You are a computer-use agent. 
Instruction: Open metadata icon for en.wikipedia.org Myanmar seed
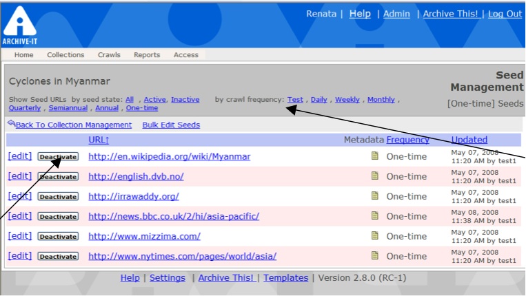point(375,156)
